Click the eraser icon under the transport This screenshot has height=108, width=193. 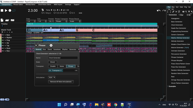pos(7,20)
